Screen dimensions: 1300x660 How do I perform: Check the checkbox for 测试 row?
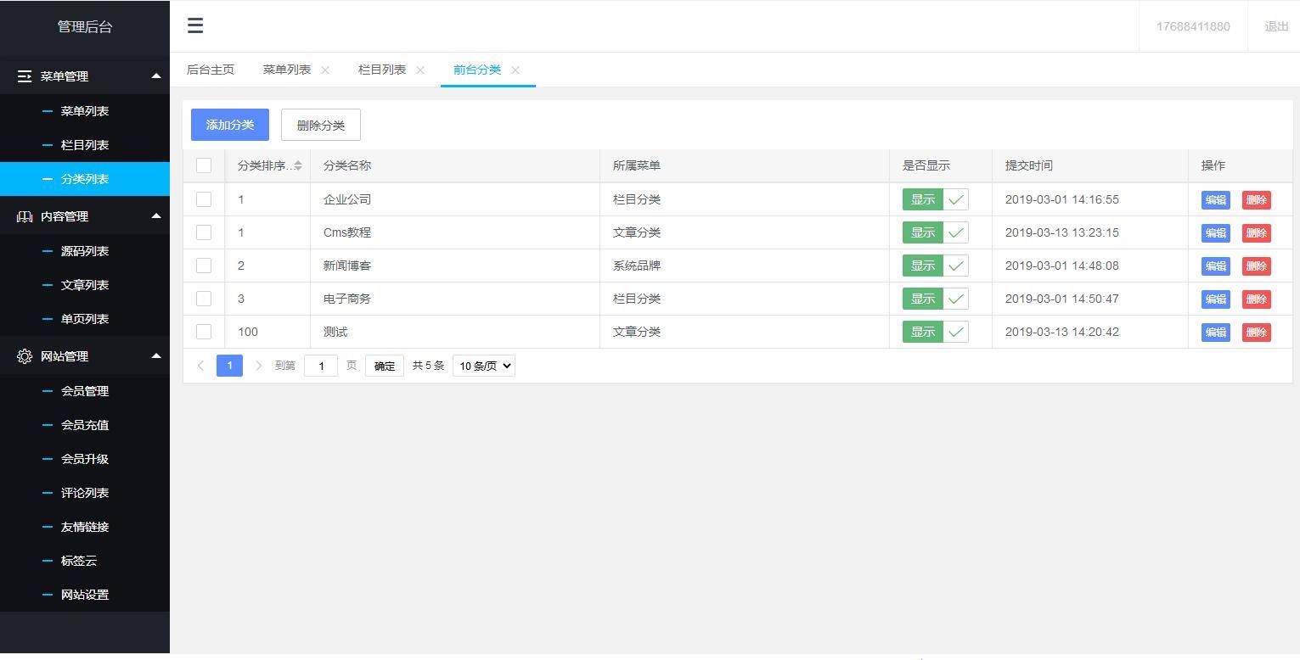coord(203,332)
